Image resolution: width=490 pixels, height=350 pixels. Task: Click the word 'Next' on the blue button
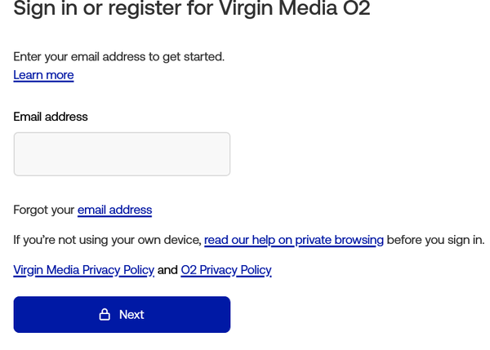point(131,314)
